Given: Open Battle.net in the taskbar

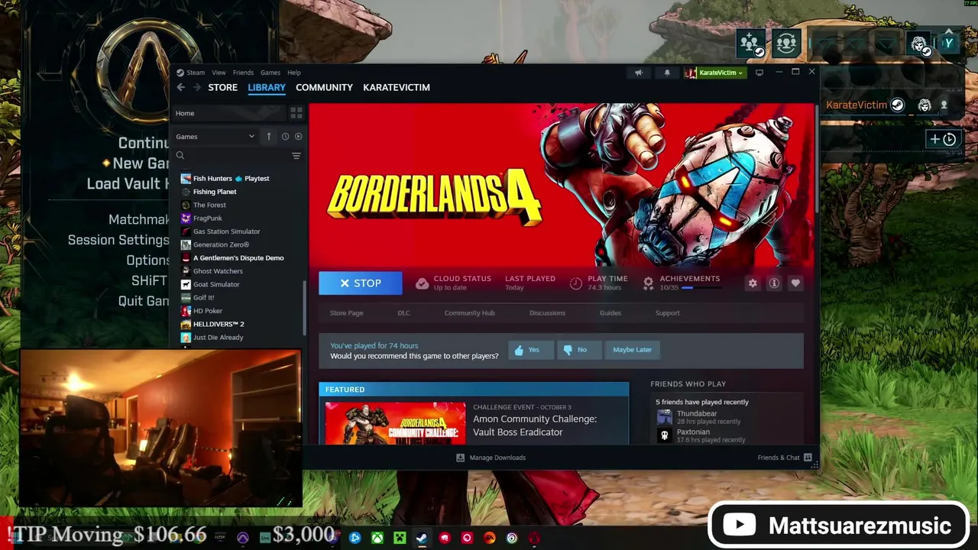Looking at the screenshot, I should [x=355, y=538].
